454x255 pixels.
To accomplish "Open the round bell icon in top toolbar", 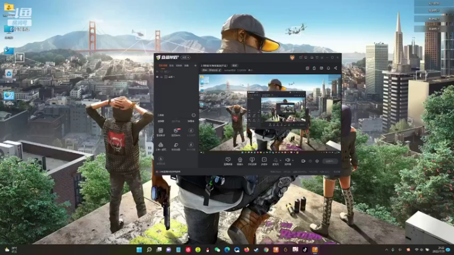I will click(x=329, y=68).
